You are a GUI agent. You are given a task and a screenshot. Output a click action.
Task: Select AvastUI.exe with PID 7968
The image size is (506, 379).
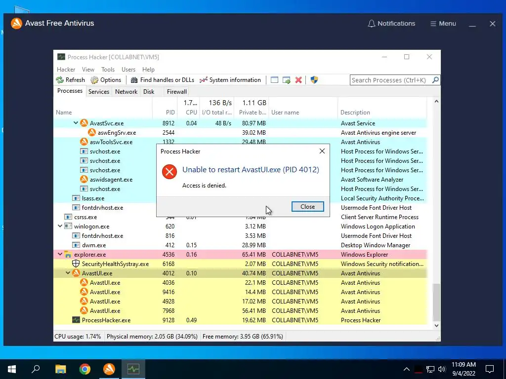pos(240,311)
